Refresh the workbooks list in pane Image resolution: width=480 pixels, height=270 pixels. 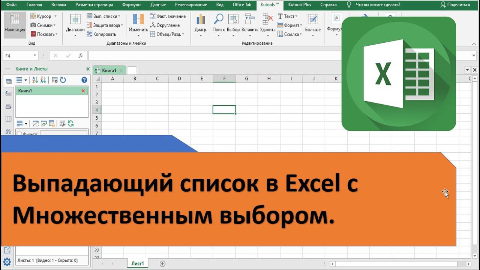pos(63,80)
